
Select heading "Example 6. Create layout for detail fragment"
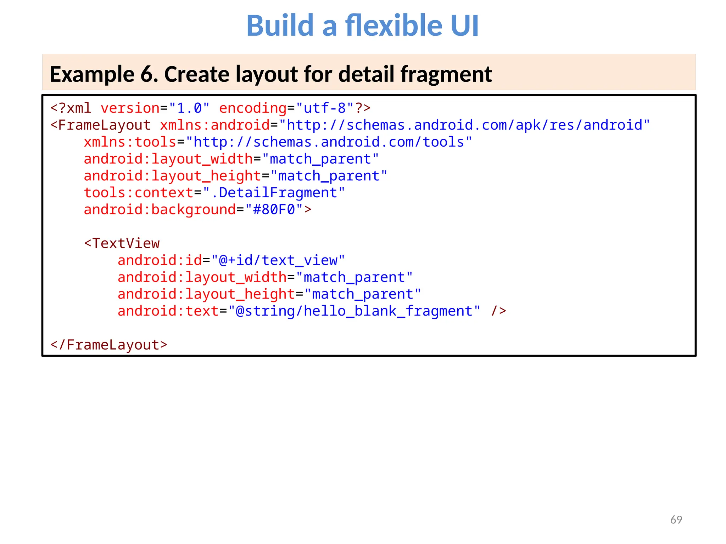click(271, 74)
